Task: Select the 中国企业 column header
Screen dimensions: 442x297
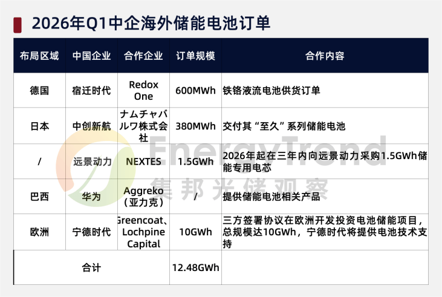Action: click(x=92, y=56)
